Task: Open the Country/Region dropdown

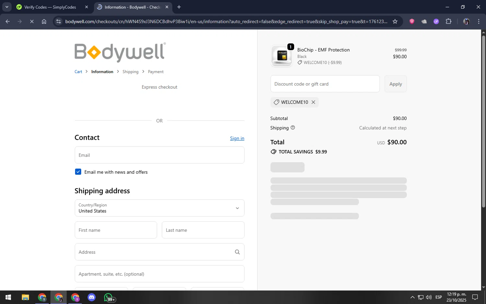Action: [x=159, y=208]
